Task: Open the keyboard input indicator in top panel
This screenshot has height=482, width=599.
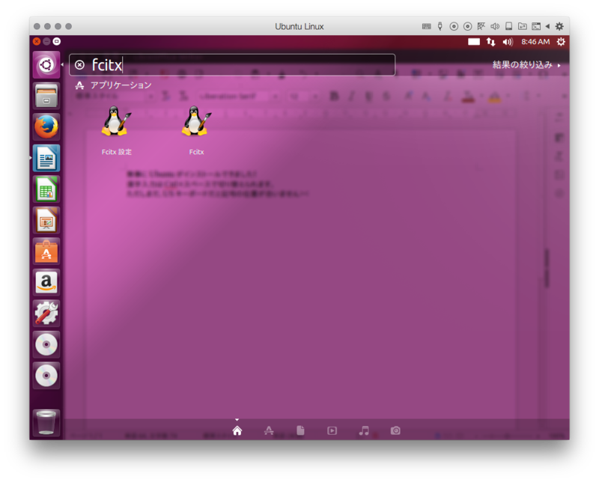Action: 474,42
